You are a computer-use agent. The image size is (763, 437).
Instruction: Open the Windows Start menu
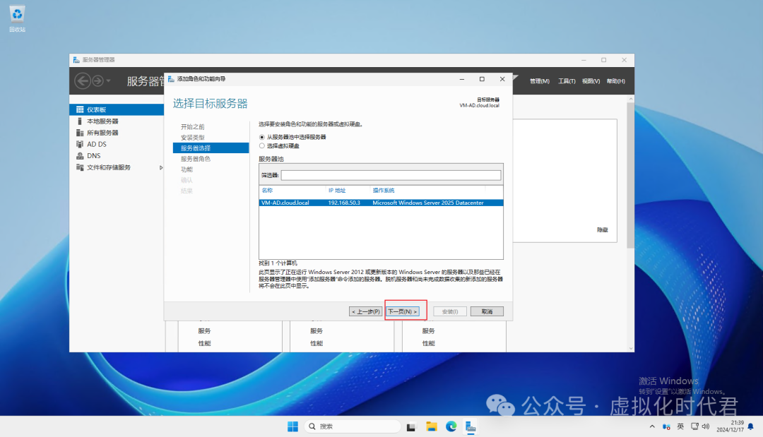coord(292,426)
